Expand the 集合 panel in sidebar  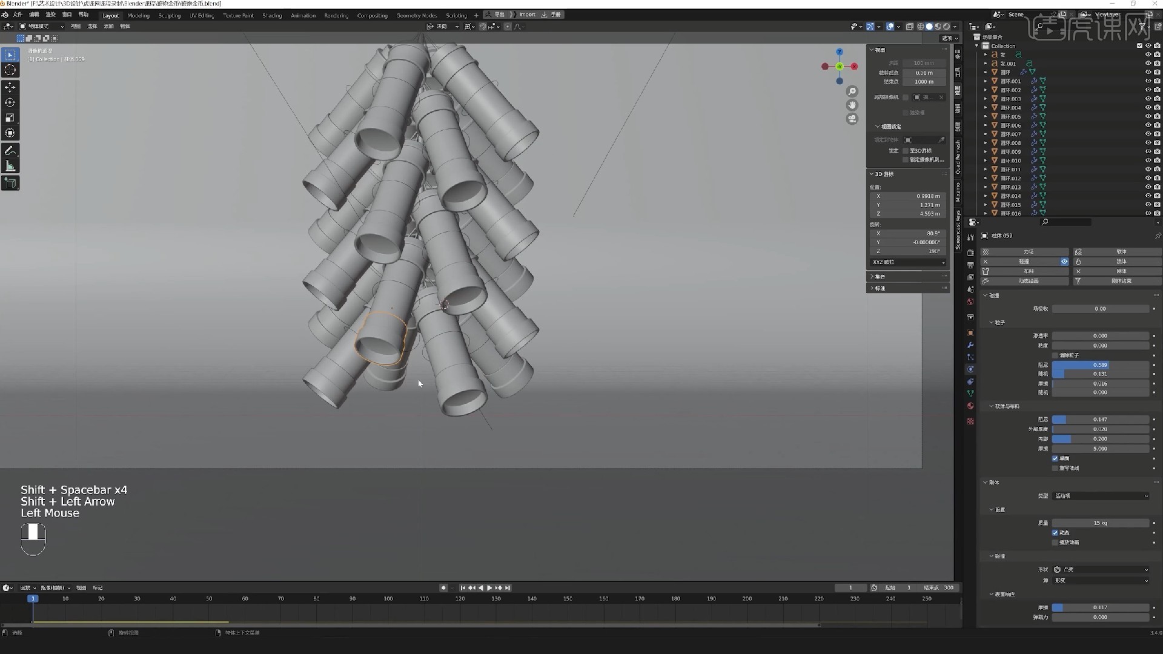(872, 277)
